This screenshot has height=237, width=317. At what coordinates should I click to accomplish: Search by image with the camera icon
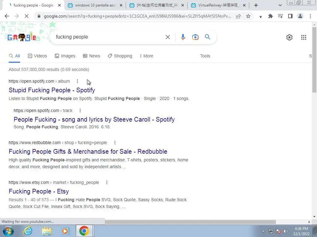pyautogui.click(x=195, y=37)
